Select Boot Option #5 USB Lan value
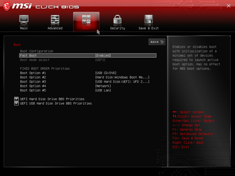Viewport: 235px width, 176px height. coord(103,90)
